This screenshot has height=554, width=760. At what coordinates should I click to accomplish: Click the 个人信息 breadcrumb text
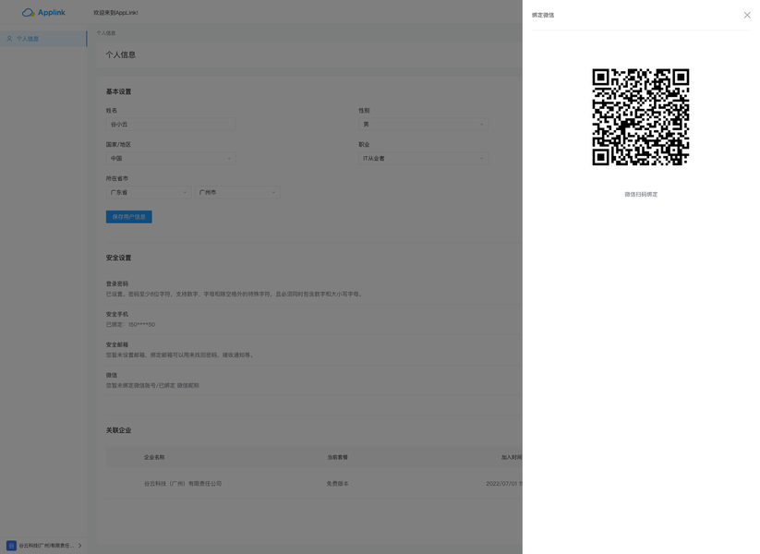pyautogui.click(x=105, y=33)
